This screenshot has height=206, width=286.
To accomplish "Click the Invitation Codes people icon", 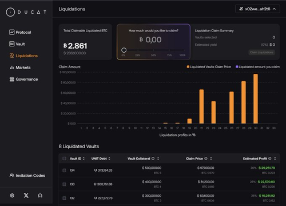I will point(12,175).
